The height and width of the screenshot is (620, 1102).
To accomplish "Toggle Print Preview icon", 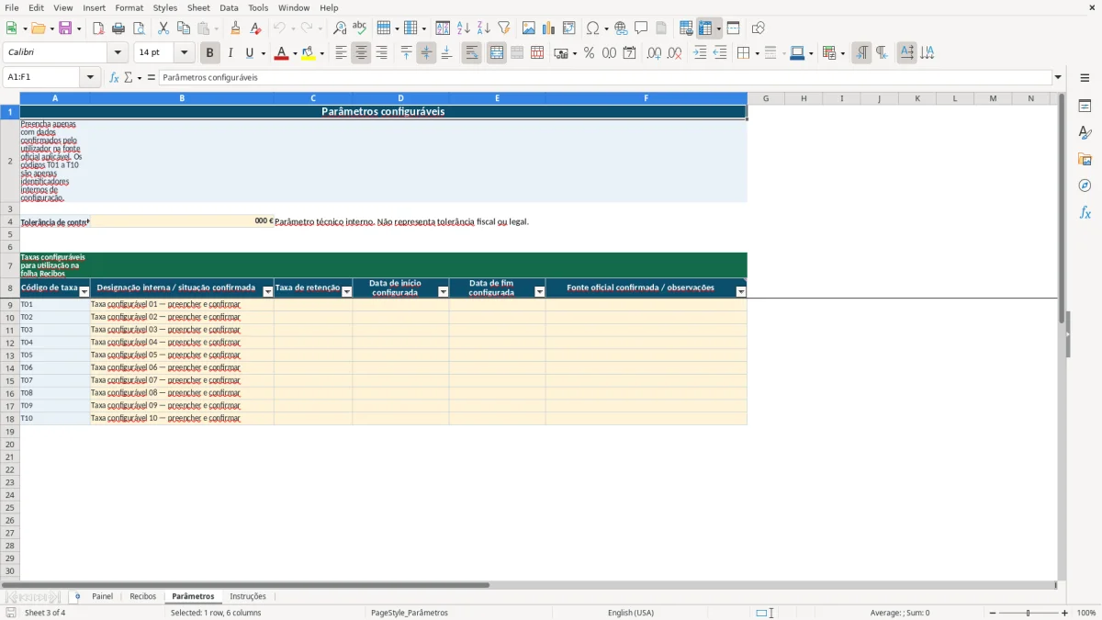I will pos(139,28).
